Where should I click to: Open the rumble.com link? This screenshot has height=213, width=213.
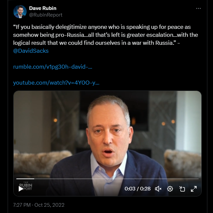pyautogui.click(x=53, y=67)
